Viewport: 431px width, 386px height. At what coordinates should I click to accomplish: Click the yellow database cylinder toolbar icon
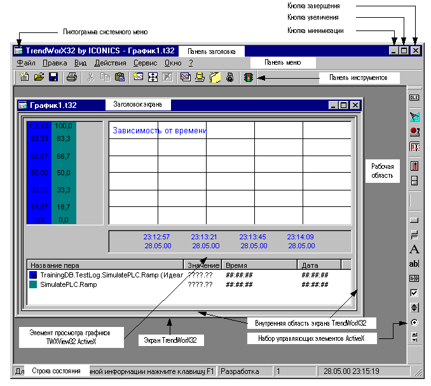point(200,77)
